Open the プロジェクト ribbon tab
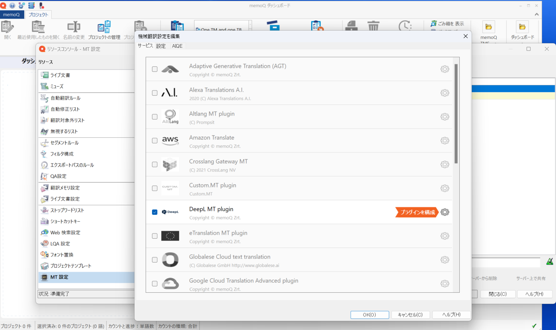Image resolution: width=556 pixels, height=330 pixels. [38, 15]
